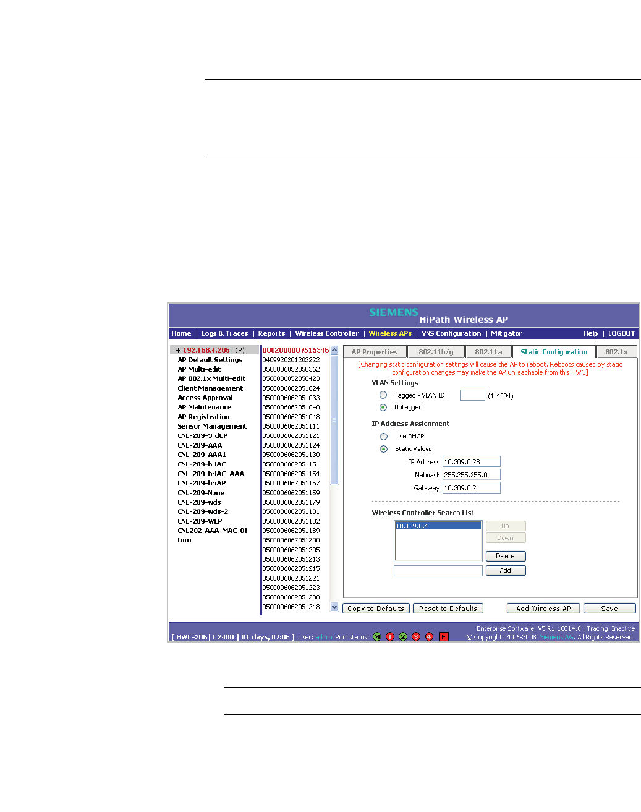Open Access Approval
This screenshot has height=812, width=641.
click(x=205, y=398)
